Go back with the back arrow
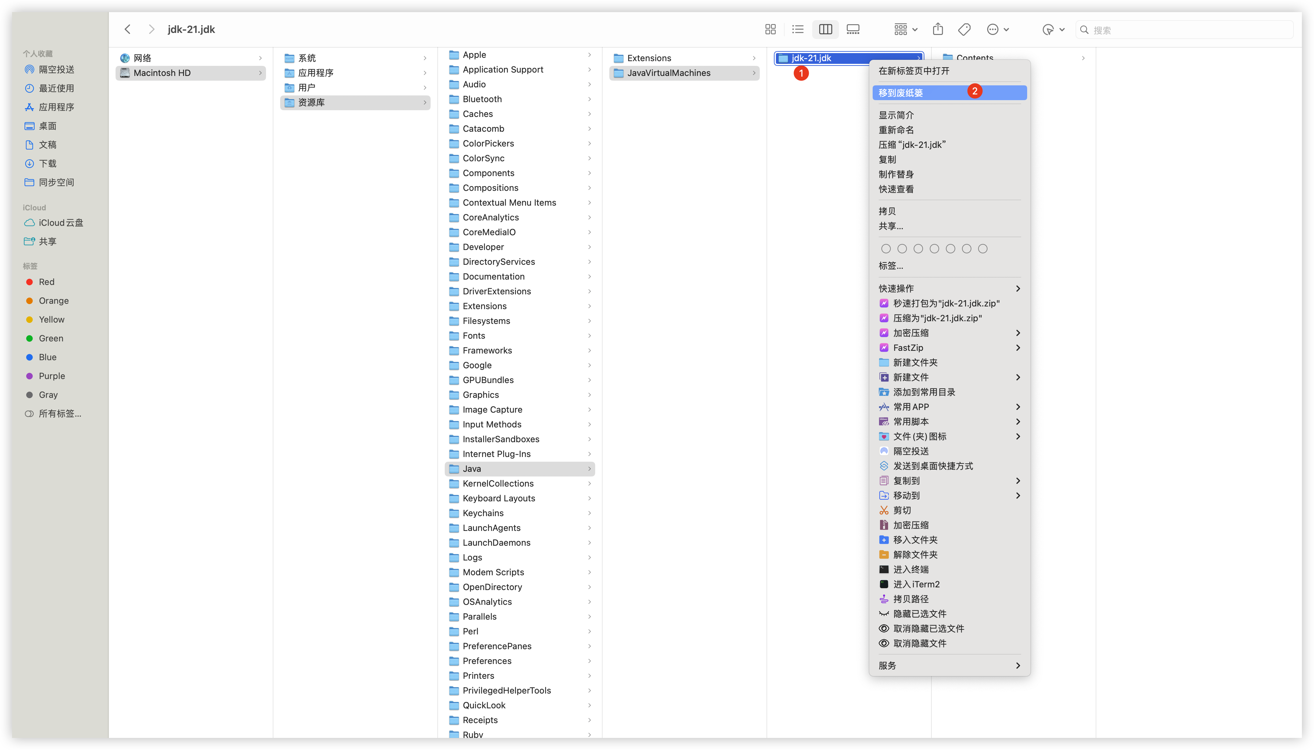 tap(128, 29)
